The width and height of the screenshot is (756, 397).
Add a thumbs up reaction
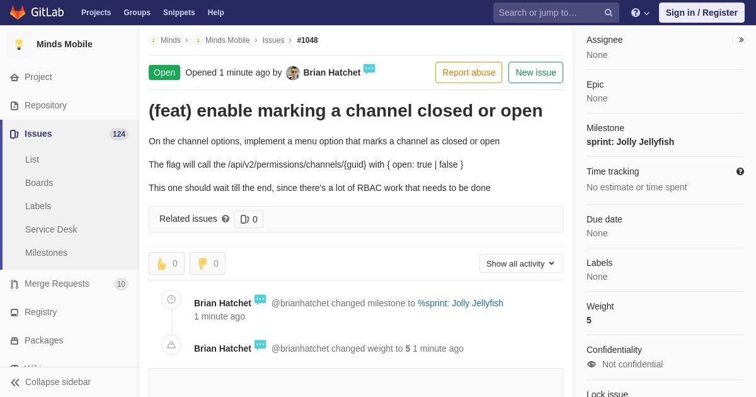point(166,263)
